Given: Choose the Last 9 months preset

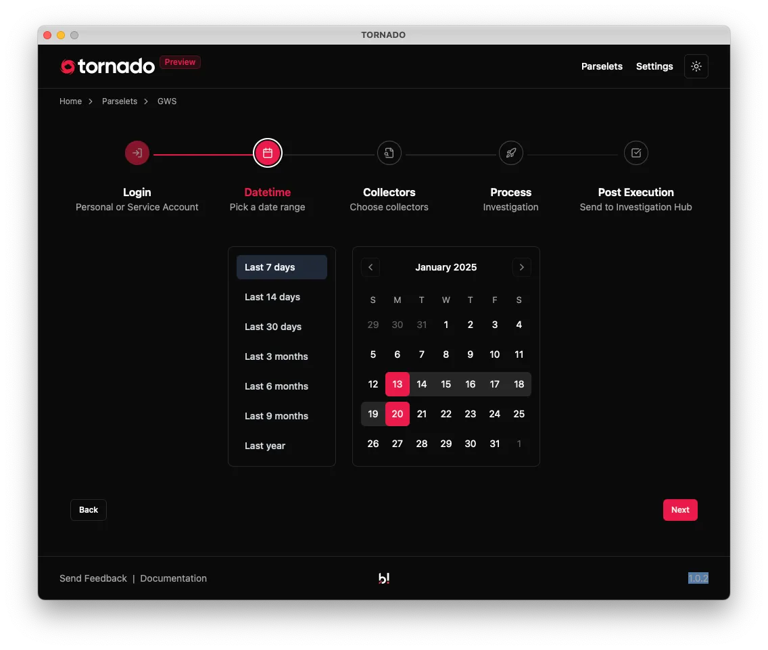Looking at the screenshot, I should (282, 416).
